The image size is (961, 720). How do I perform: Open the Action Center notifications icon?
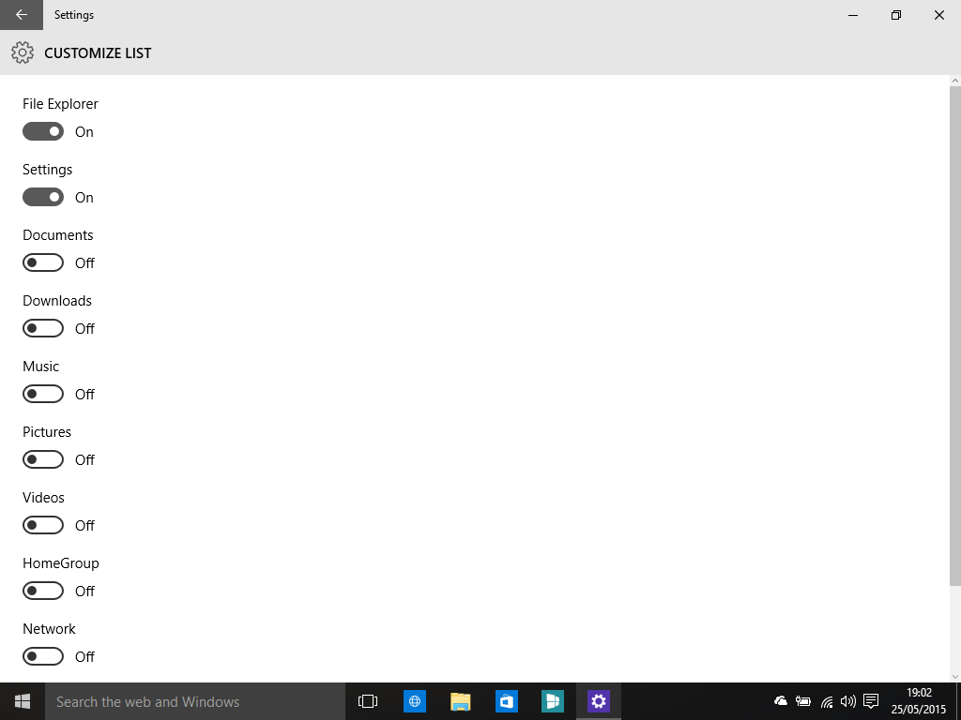(871, 701)
